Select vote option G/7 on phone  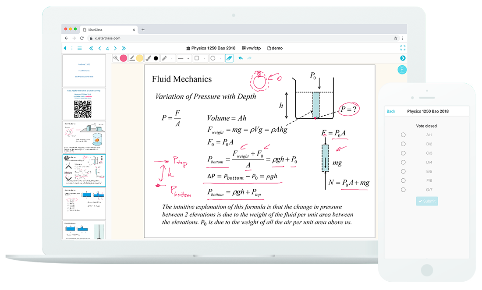pos(403,190)
